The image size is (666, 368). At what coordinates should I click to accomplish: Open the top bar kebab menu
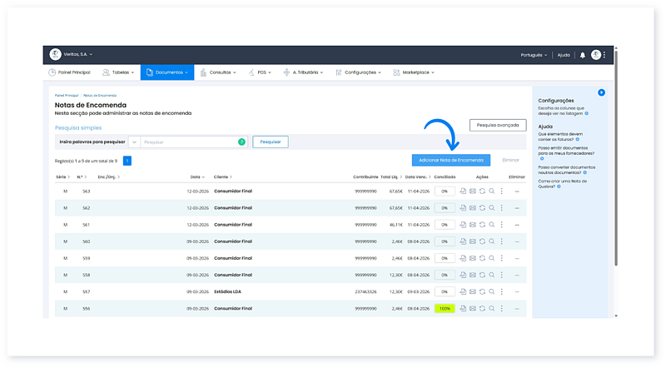604,54
